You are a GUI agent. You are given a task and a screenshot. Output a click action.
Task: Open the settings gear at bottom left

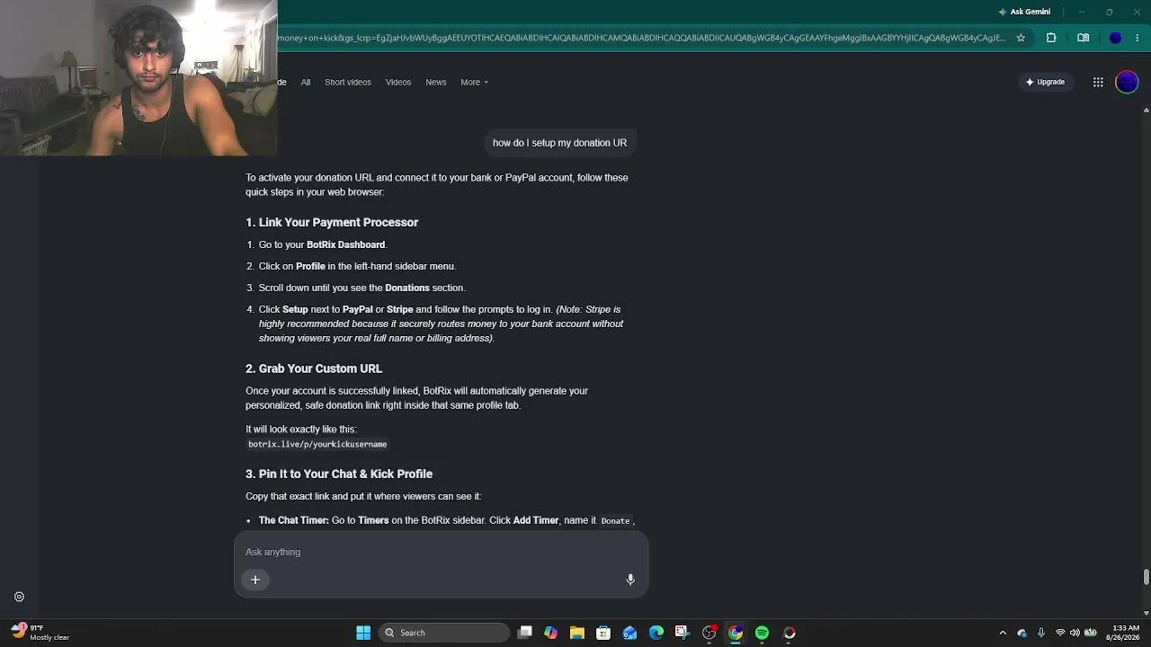(x=19, y=597)
